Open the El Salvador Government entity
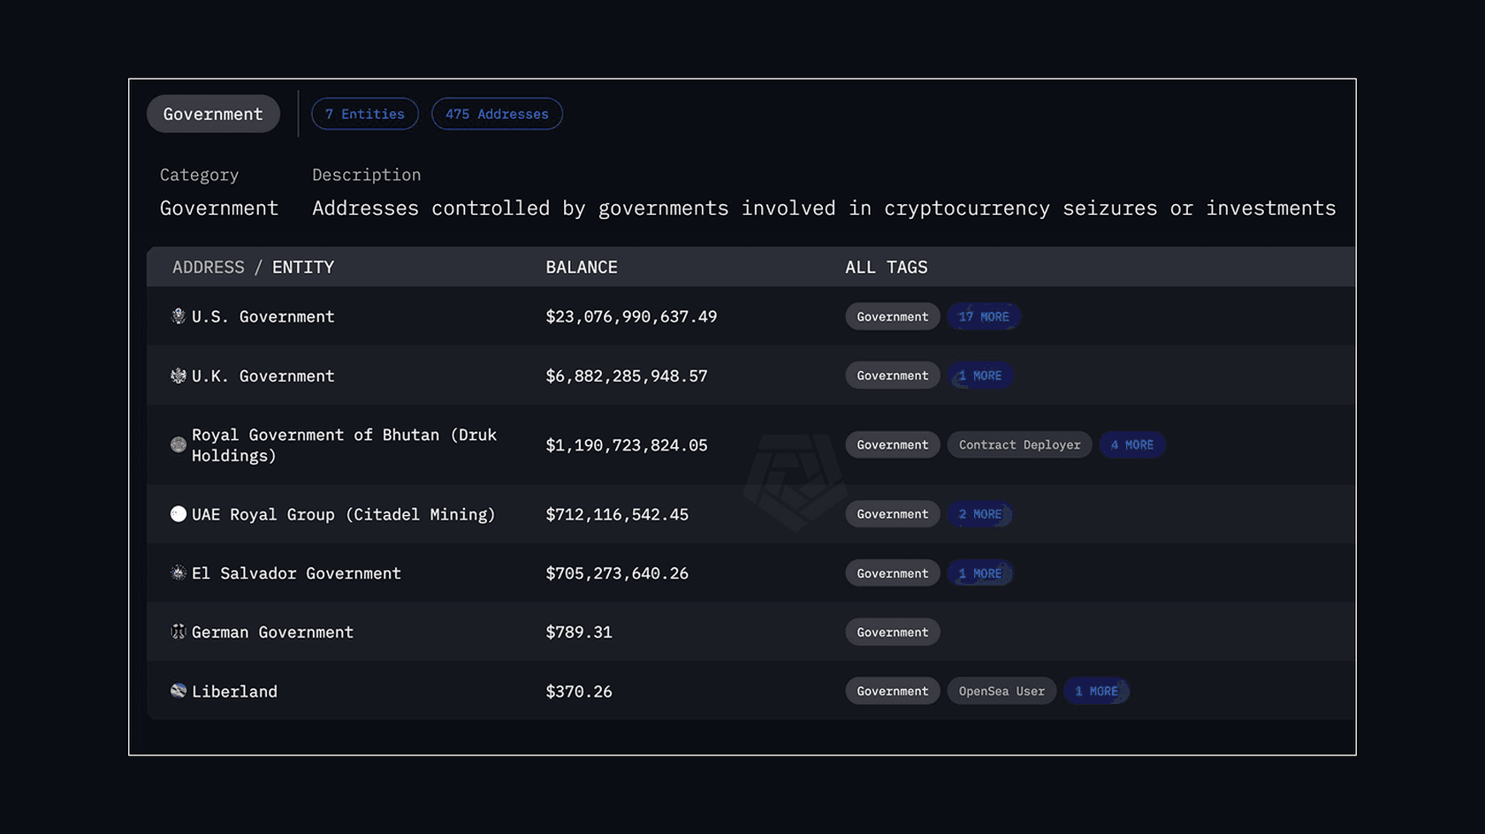This screenshot has width=1485, height=834. coord(296,573)
